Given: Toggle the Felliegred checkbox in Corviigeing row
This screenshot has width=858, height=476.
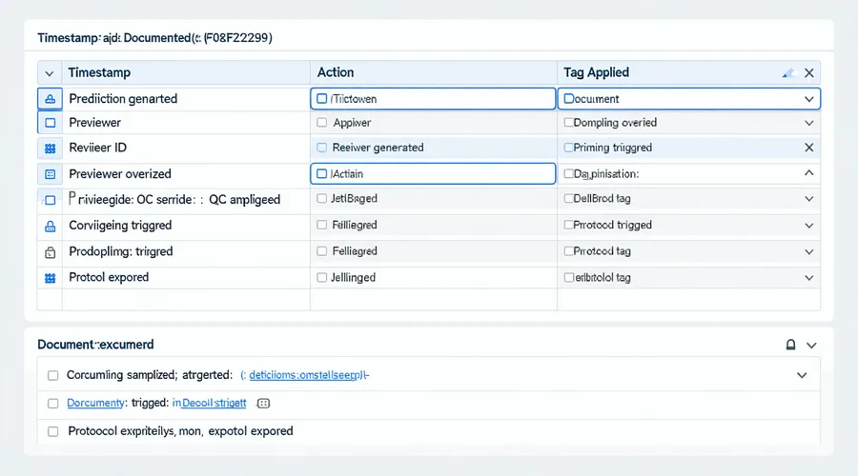Looking at the screenshot, I should coord(322,225).
